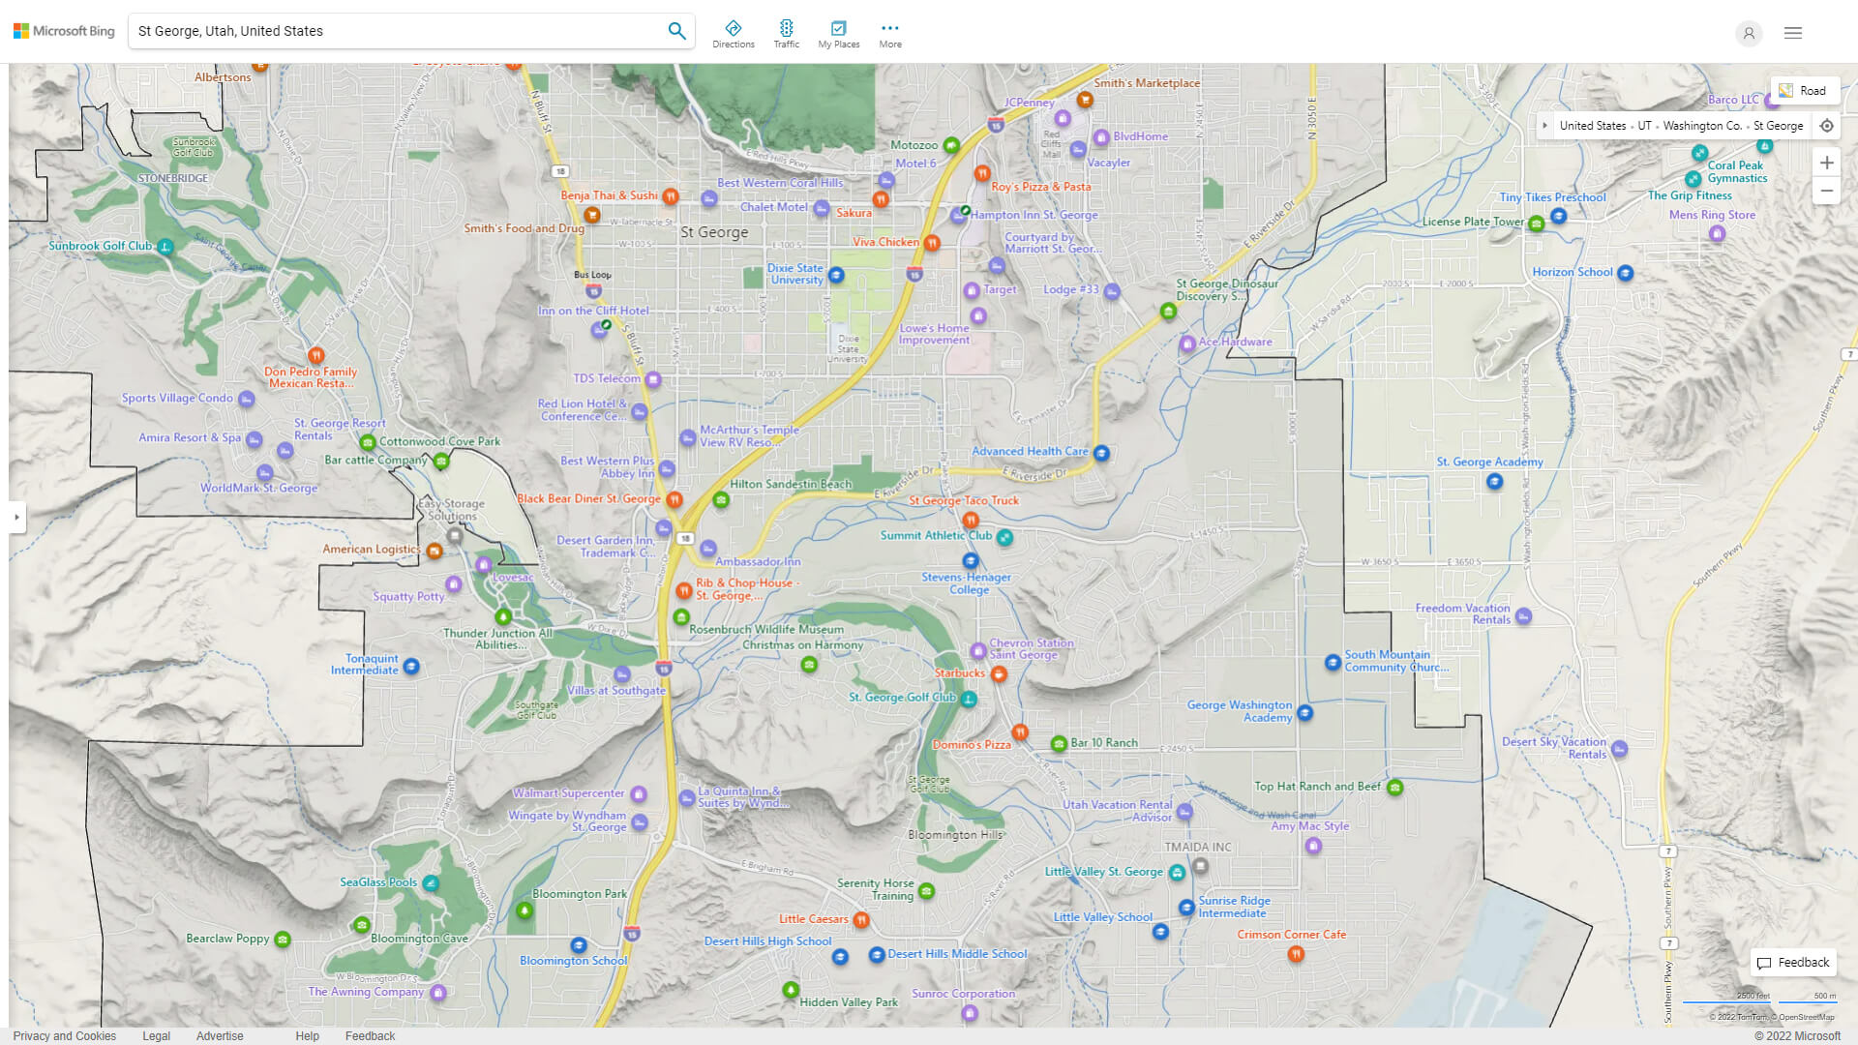The width and height of the screenshot is (1858, 1045).
Task: Expand the location breadcrumb chevron
Action: (x=1544, y=126)
